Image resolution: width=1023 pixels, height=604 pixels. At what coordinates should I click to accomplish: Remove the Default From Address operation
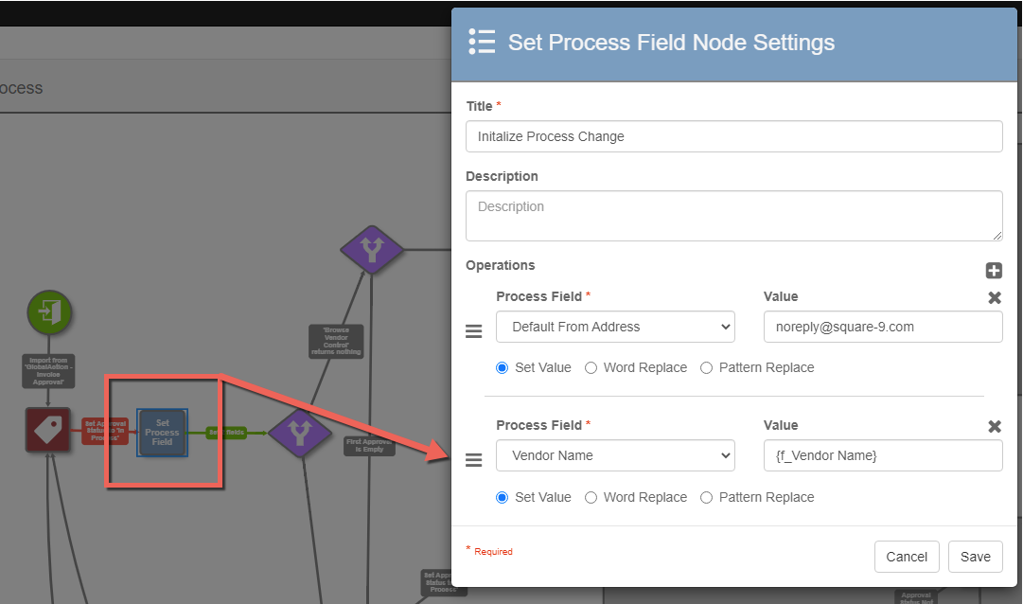tap(995, 297)
